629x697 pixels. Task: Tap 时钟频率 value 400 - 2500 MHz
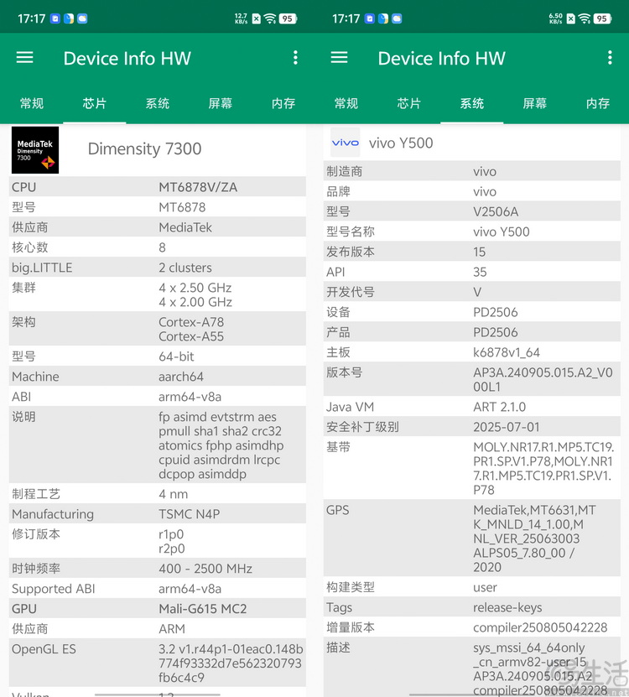205,569
